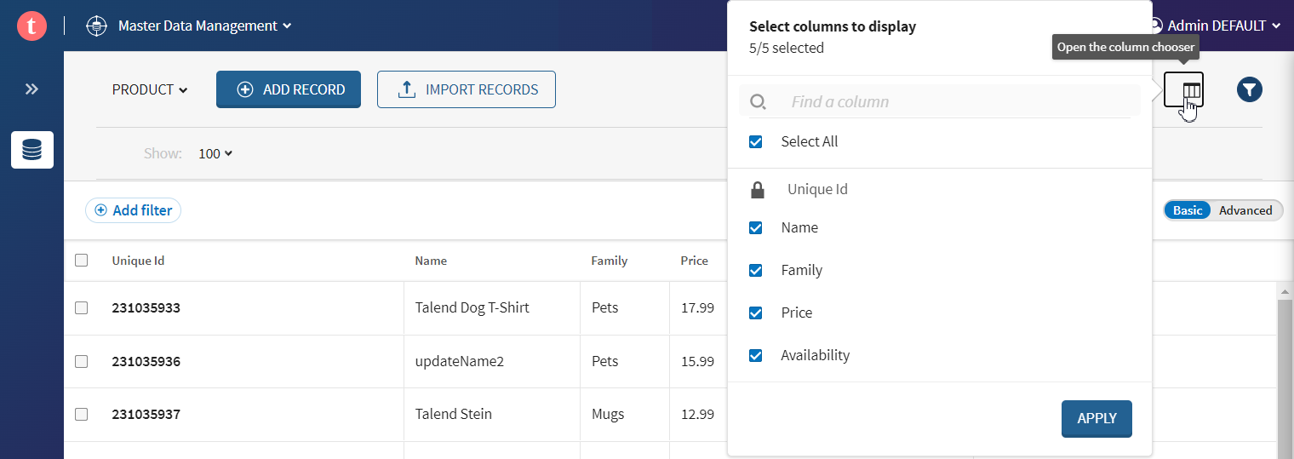Open the Master Data Management app menu
Viewport: 1294px width, 459px height.
click(204, 26)
